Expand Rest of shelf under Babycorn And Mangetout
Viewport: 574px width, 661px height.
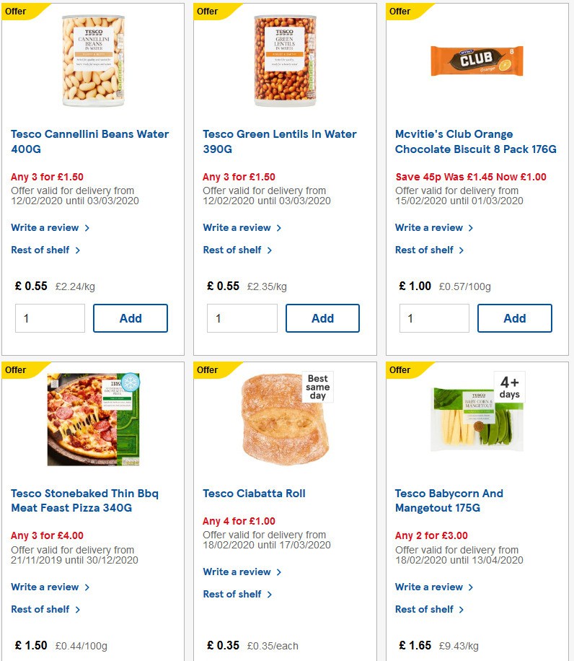[425, 609]
